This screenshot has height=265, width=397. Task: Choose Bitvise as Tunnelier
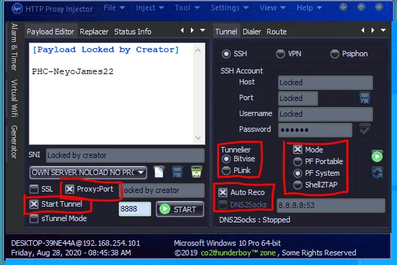[226, 159]
